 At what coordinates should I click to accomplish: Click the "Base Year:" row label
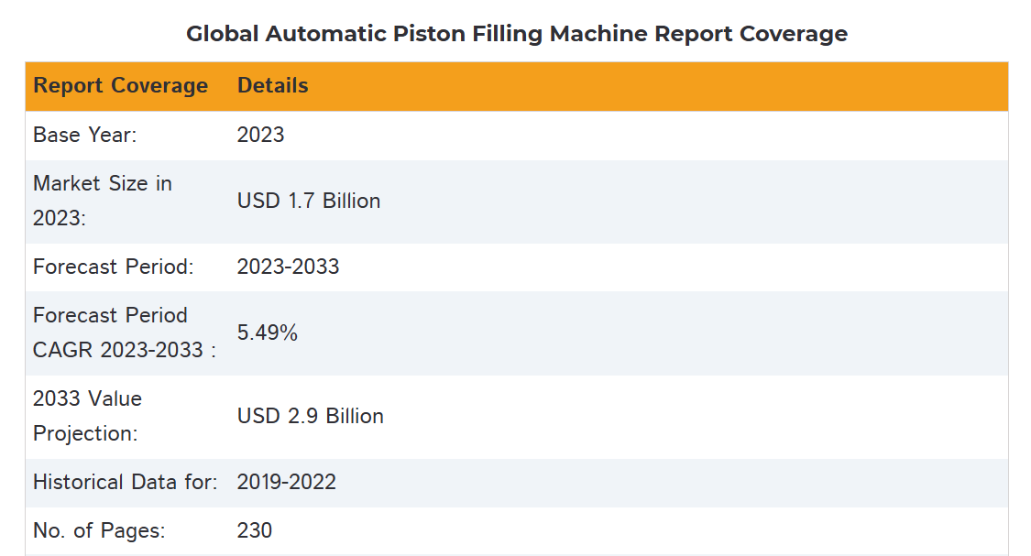(84, 135)
